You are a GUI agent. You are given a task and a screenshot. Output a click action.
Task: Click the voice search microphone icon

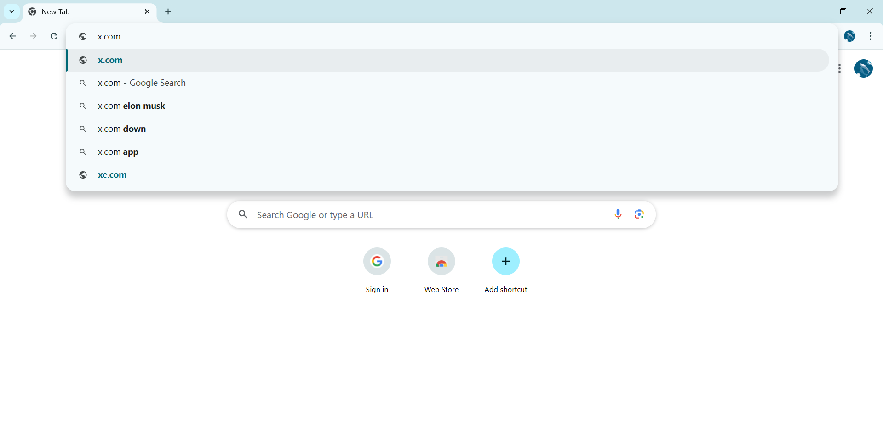tap(618, 214)
